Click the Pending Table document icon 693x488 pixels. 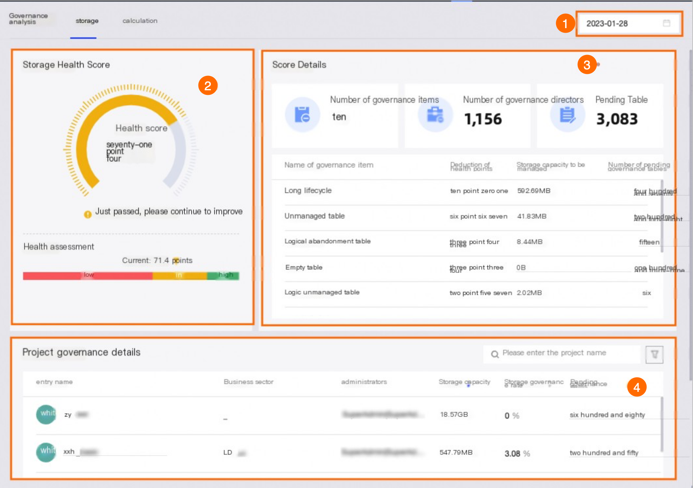click(568, 115)
